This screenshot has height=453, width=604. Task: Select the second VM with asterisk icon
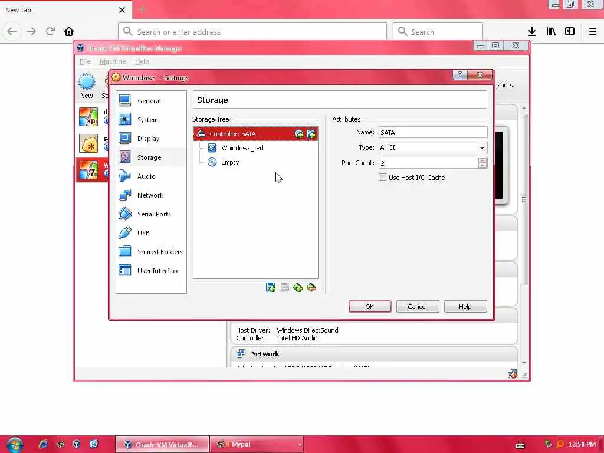coord(88,143)
